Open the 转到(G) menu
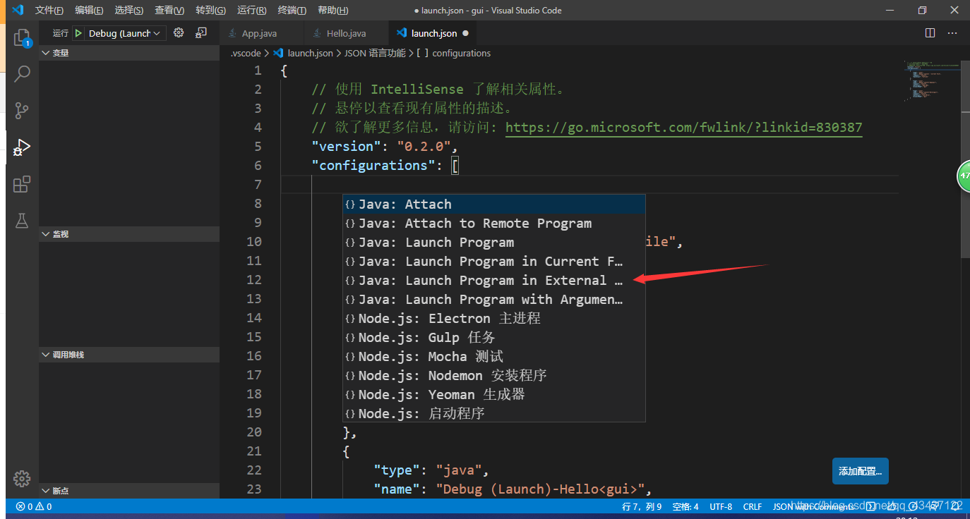 [x=210, y=11]
